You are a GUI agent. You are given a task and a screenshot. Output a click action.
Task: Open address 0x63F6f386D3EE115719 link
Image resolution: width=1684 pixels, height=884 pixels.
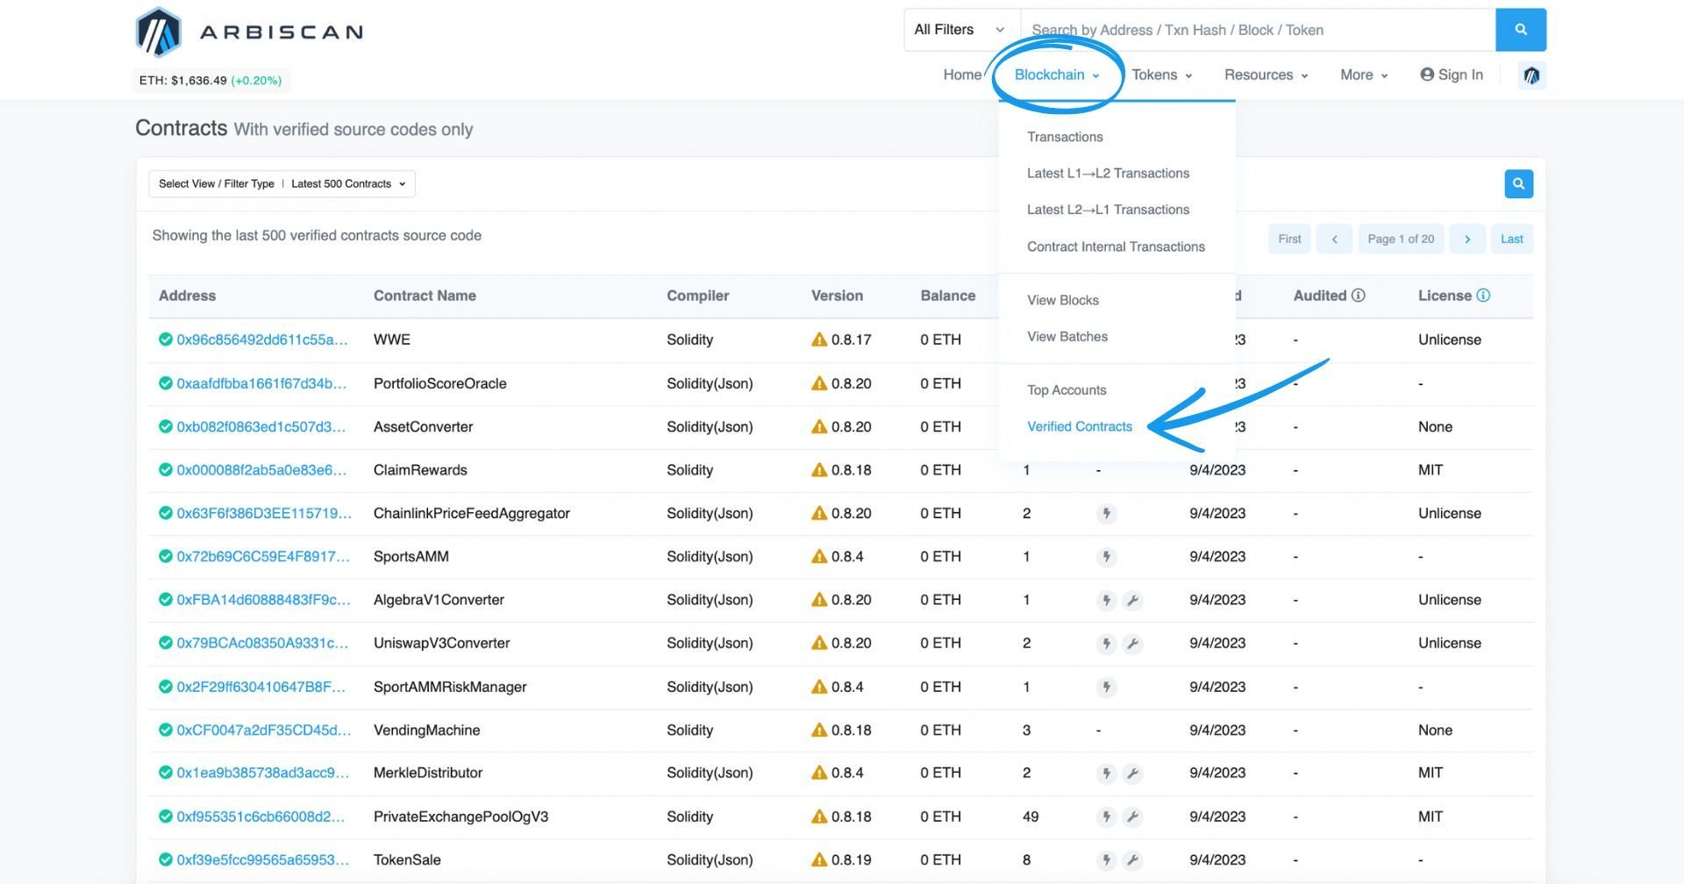(x=264, y=513)
